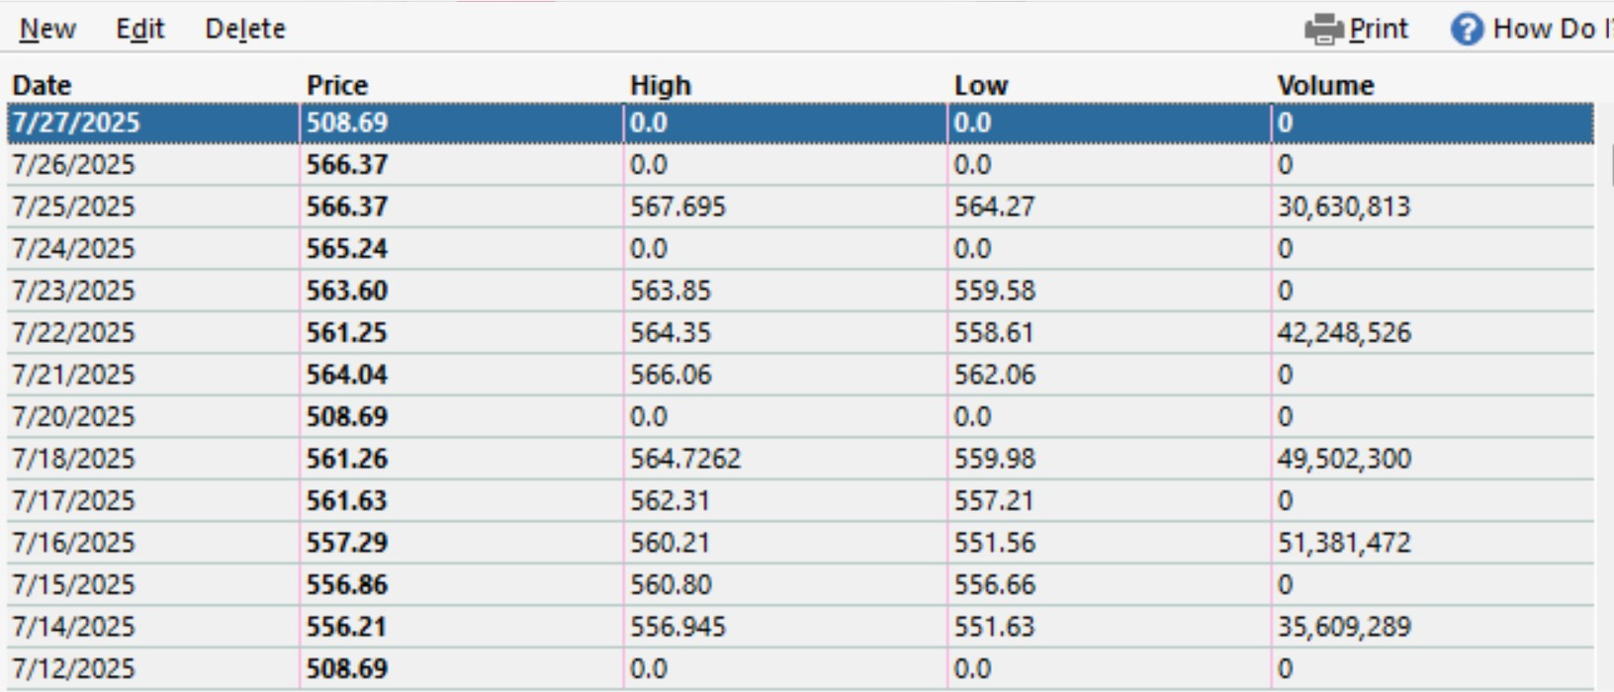Click Edit in the toolbar

coord(140,30)
